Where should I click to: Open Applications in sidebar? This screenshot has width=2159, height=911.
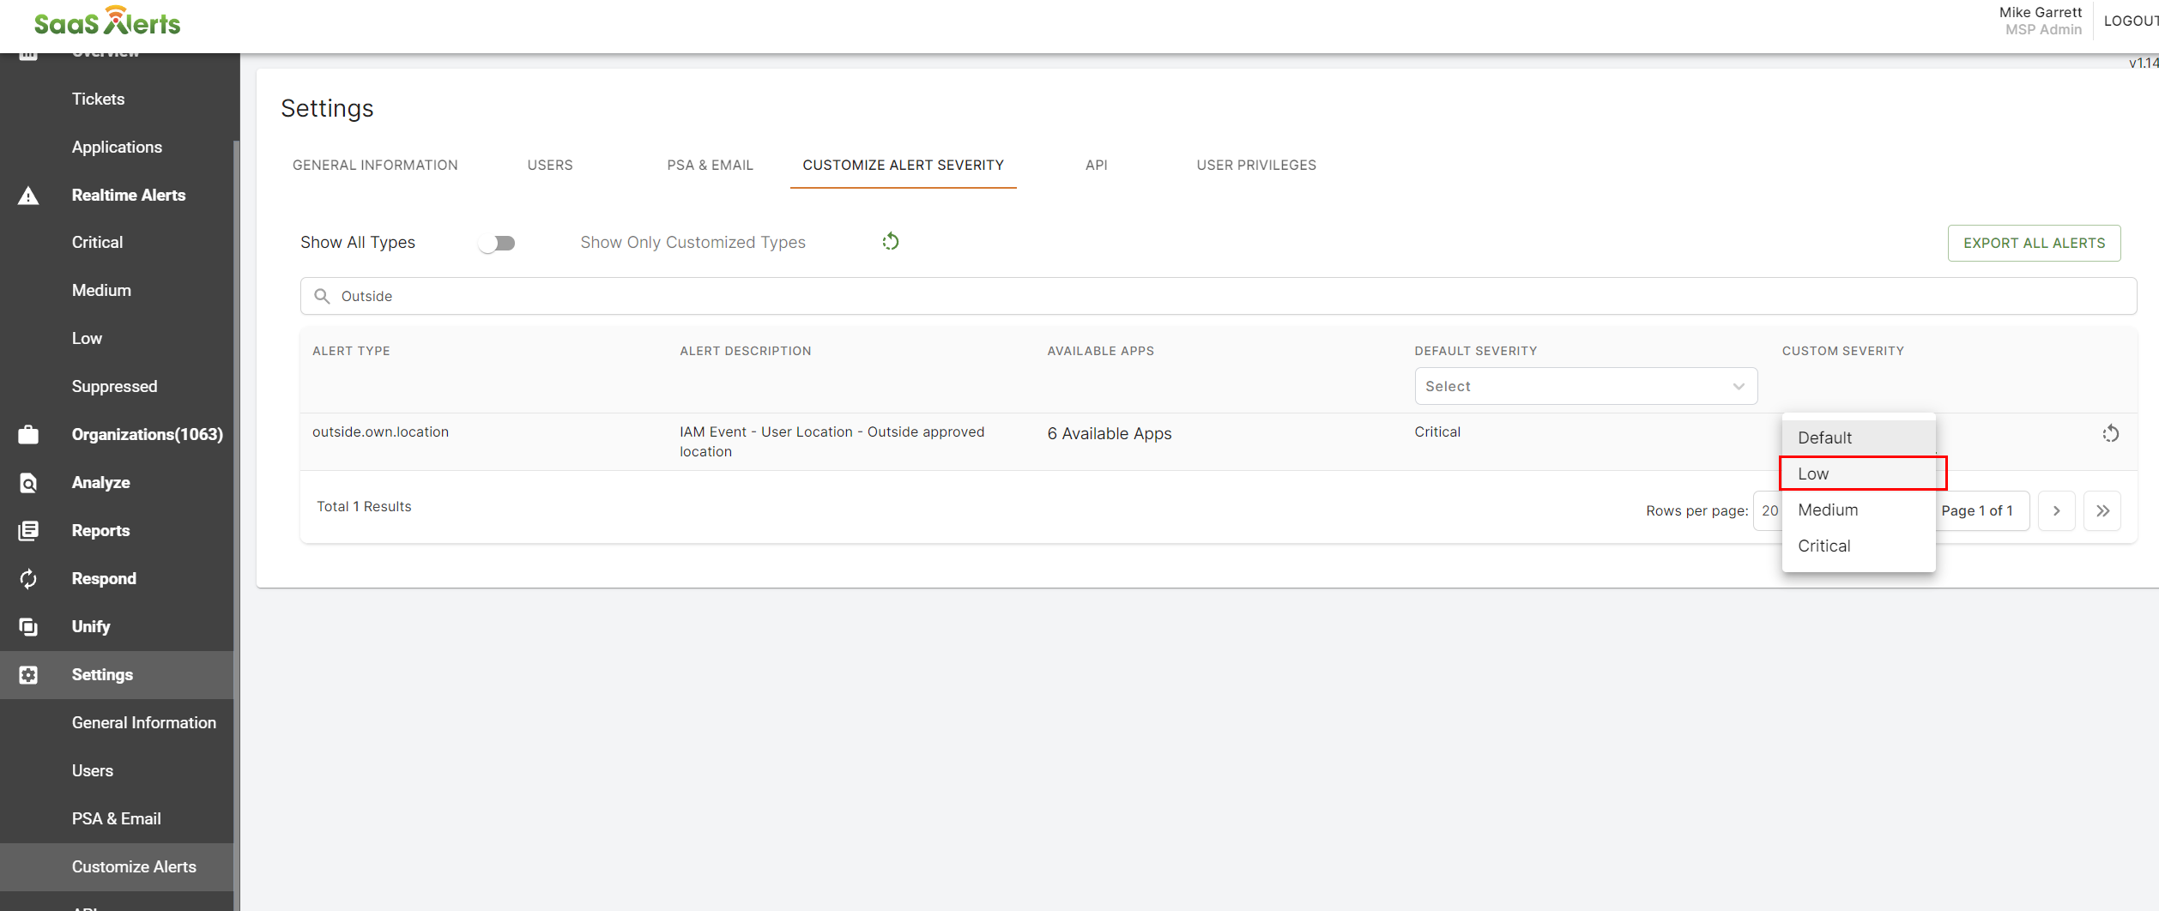117,147
